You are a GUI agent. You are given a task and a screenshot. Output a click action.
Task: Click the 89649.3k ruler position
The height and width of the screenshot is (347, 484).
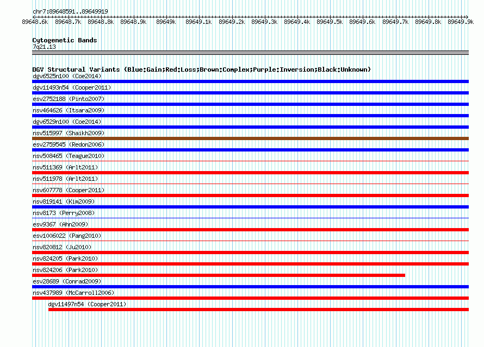pyautogui.click(x=264, y=22)
